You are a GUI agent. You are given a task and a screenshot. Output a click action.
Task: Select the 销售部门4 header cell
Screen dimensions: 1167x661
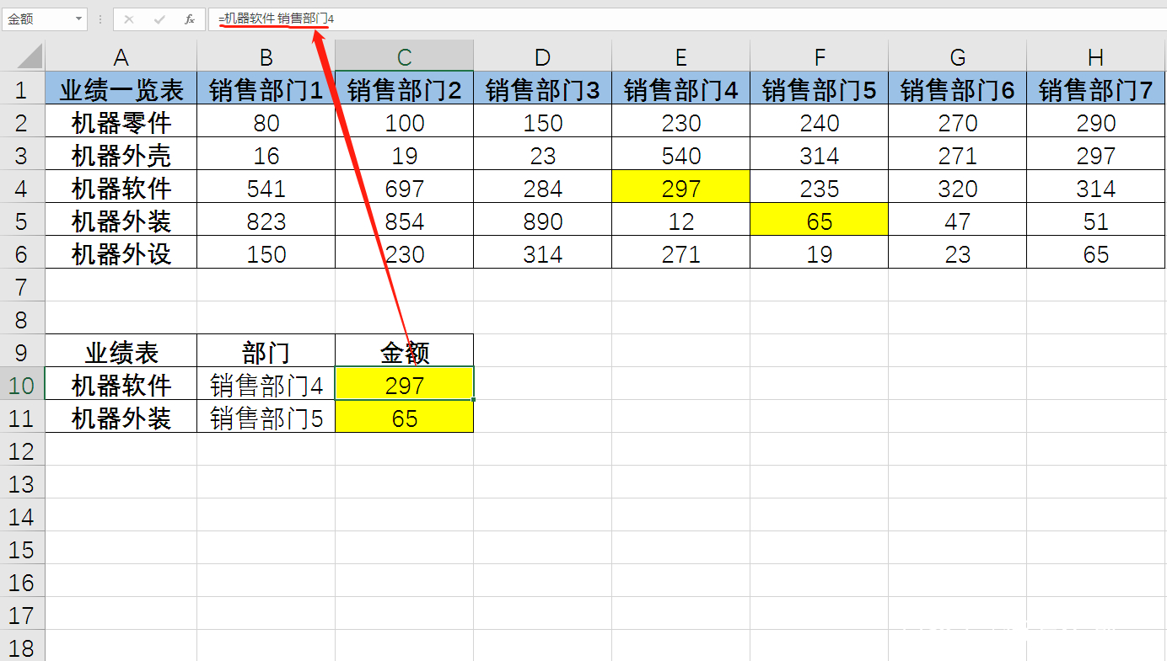click(680, 88)
